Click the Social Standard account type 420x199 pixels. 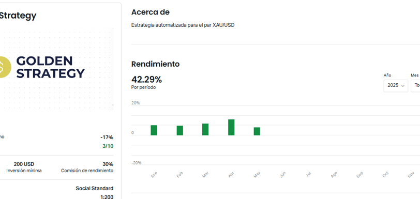(x=95, y=189)
